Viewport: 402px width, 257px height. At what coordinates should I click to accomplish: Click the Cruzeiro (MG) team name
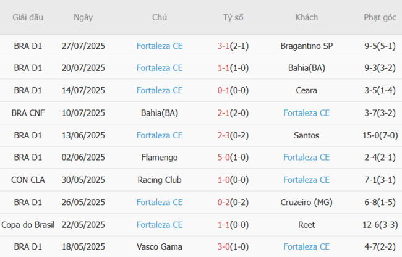(306, 202)
